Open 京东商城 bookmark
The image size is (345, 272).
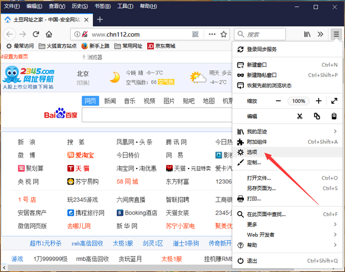click(161, 46)
